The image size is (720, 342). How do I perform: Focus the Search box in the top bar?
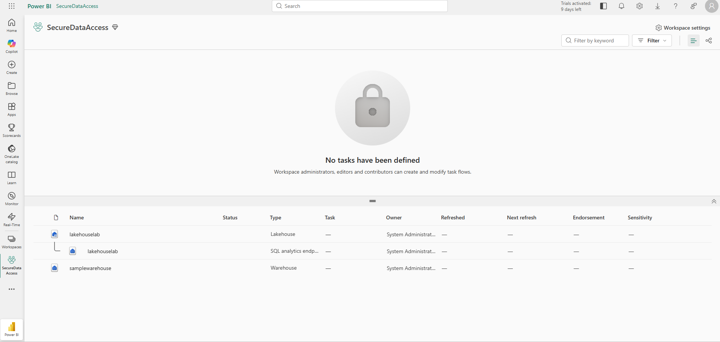click(x=360, y=6)
